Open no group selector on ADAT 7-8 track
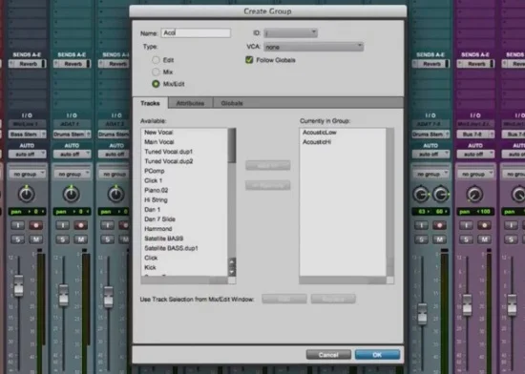The width and height of the screenshot is (525, 374). coord(430,174)
